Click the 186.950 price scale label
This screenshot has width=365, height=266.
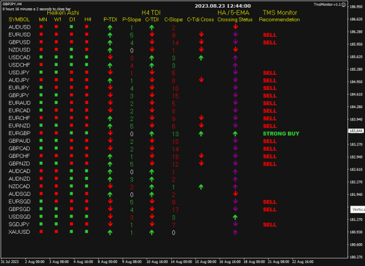[x=356, y=7]
